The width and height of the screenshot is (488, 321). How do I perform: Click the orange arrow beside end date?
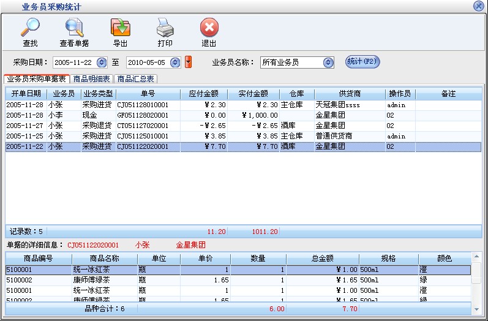point(189,62)
